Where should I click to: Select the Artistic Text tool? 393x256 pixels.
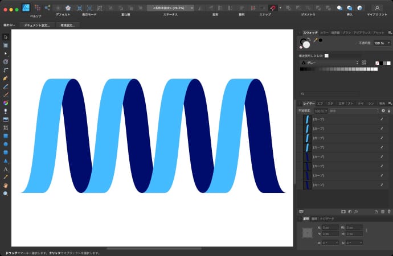click(x=6, y=170)
